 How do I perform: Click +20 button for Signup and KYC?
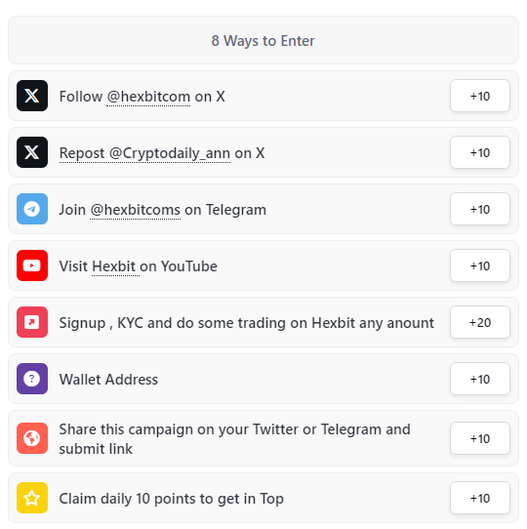480,323
